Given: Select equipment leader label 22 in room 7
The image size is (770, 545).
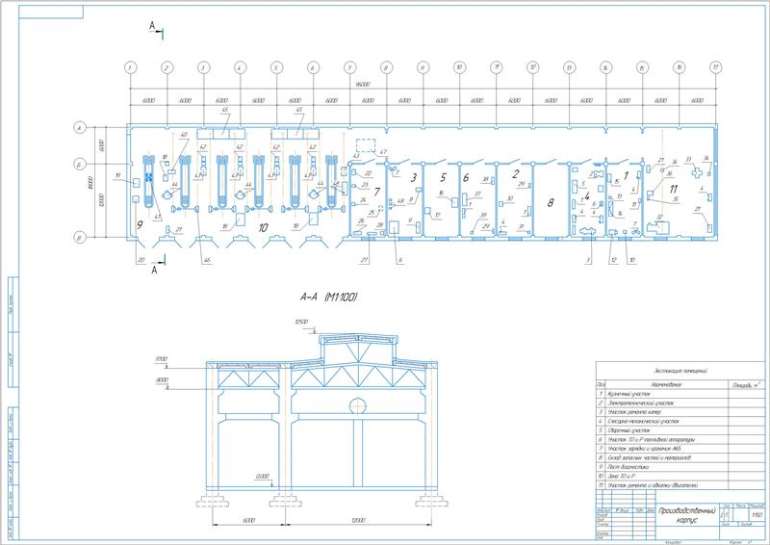Looking at the screenshot, I should coord(368,173).
